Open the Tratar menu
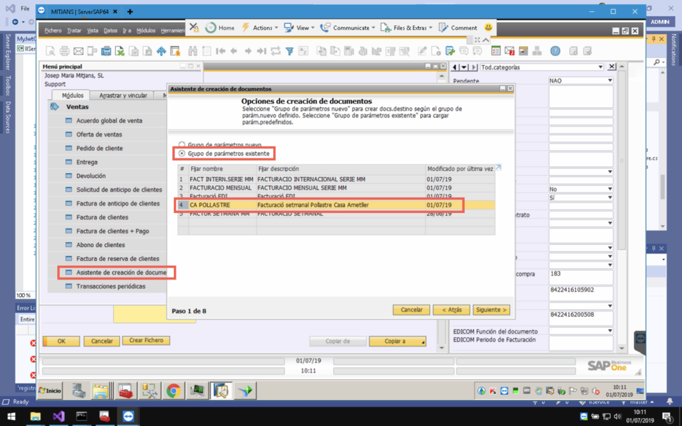 [75, 31]
